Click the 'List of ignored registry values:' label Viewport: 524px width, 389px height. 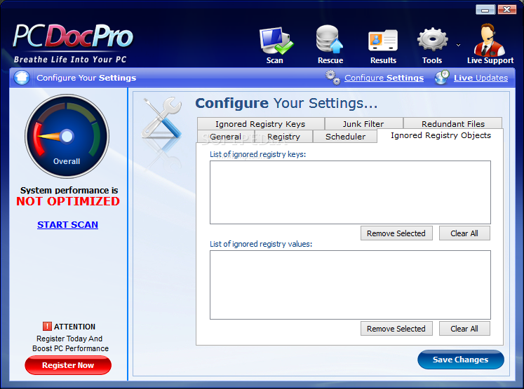pyautogui.click(x=261, y=244)
